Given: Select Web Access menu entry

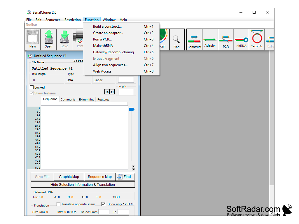Looking at the screenshot, I should (x=121, y=71).
